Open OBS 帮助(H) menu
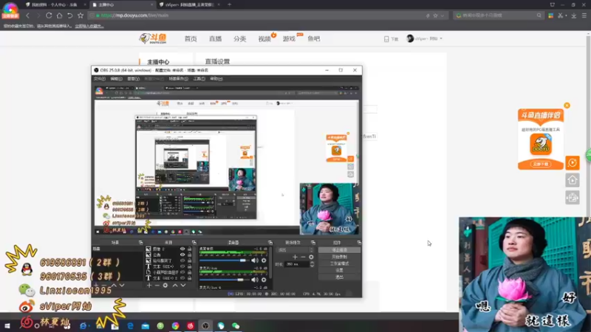Image resolution: width=591 pixels, height=332 pixels. (x=216, y=79)
